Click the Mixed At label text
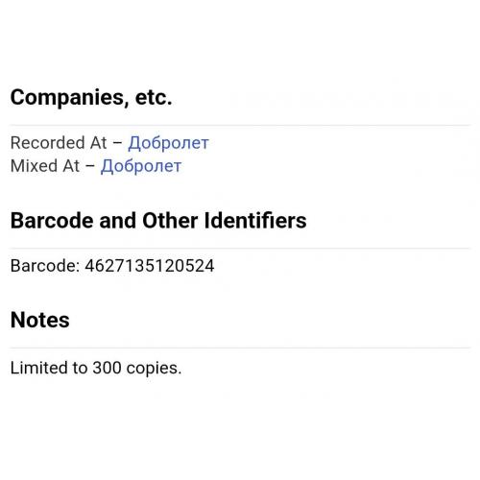The height and width of the screenshot is (480, 480). [x=45, y=166]
